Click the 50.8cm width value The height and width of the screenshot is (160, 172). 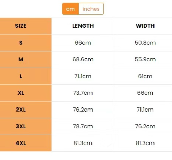pos(145,43)
